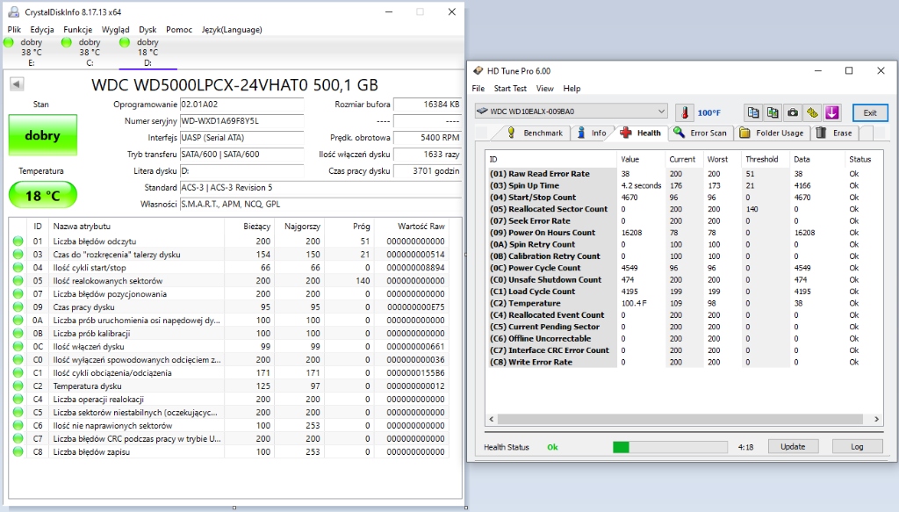The height and width of the screenshot is (512, 899).
Task: Click the purple download arrow icon
Action: pos(832,112)
